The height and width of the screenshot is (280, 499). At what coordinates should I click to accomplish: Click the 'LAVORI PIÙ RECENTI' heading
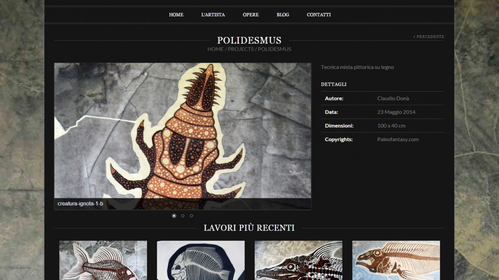point(249,228)
